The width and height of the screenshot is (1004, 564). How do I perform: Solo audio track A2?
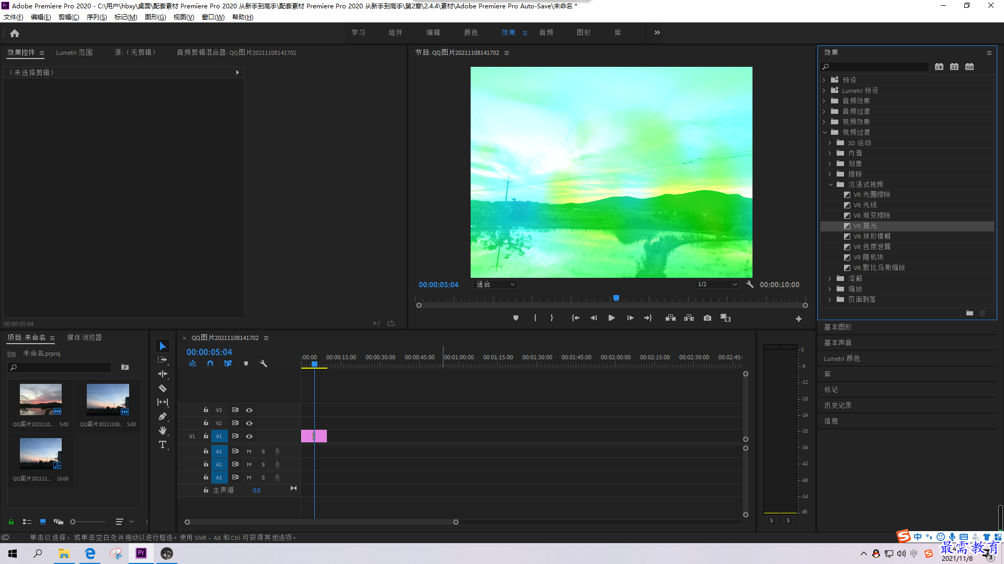coord(263,464)
